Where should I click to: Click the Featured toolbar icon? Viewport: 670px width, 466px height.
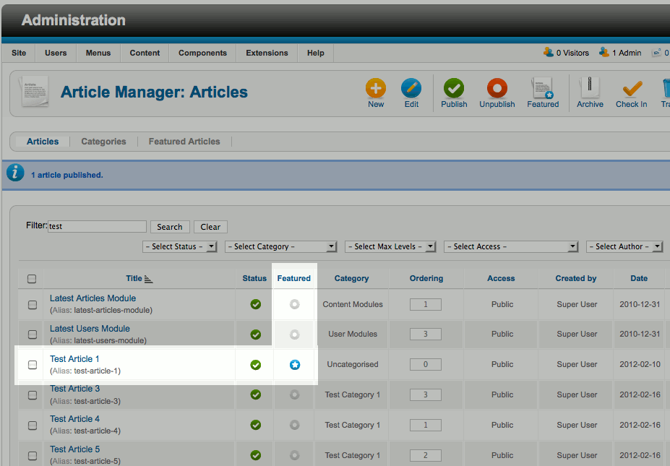(x=543, y=89)
